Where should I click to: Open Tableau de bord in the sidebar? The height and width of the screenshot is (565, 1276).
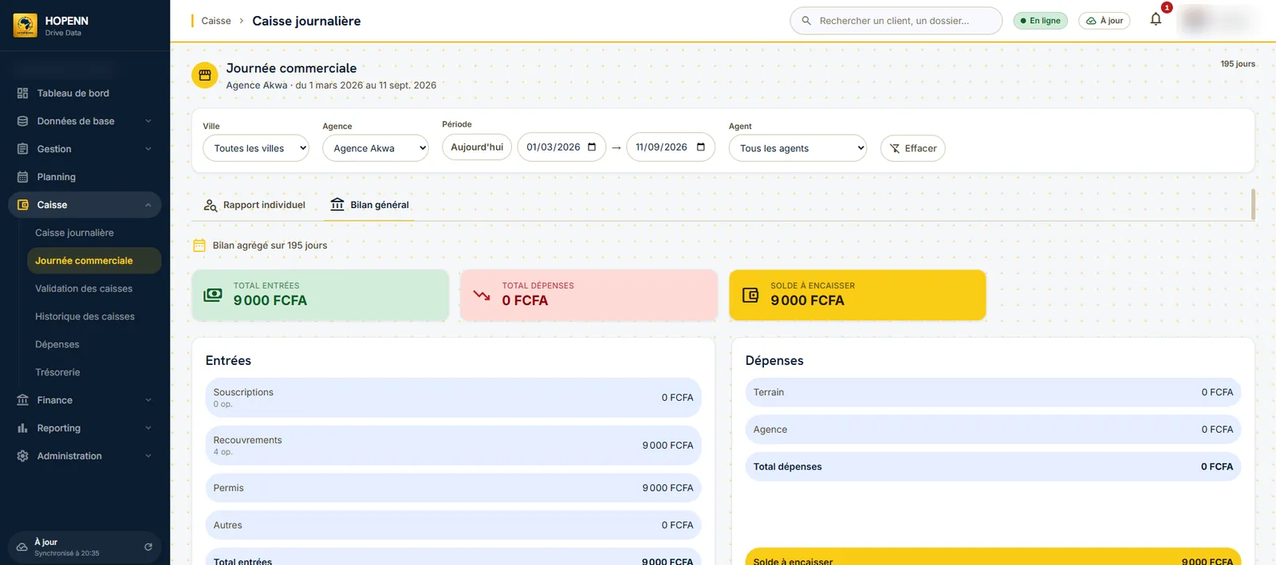tap(85, 93)
